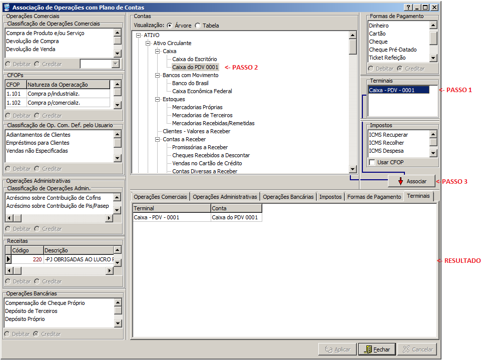
Task: Click the Fechar door icon button
Action: pyautogui.click(x=377, y=349)
